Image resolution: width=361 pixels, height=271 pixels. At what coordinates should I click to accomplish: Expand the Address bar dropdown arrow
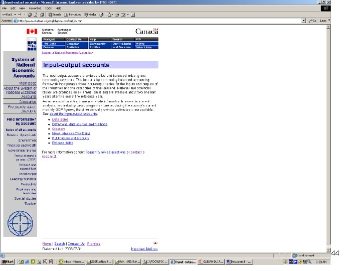coord(303,21)
